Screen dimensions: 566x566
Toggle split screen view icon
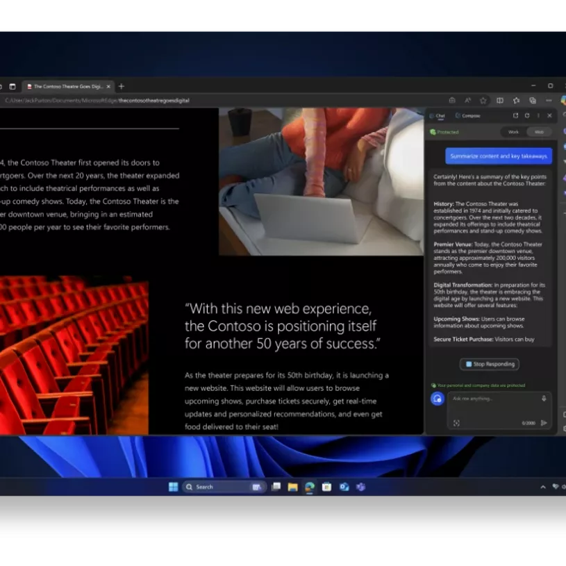tap(500, 100)
